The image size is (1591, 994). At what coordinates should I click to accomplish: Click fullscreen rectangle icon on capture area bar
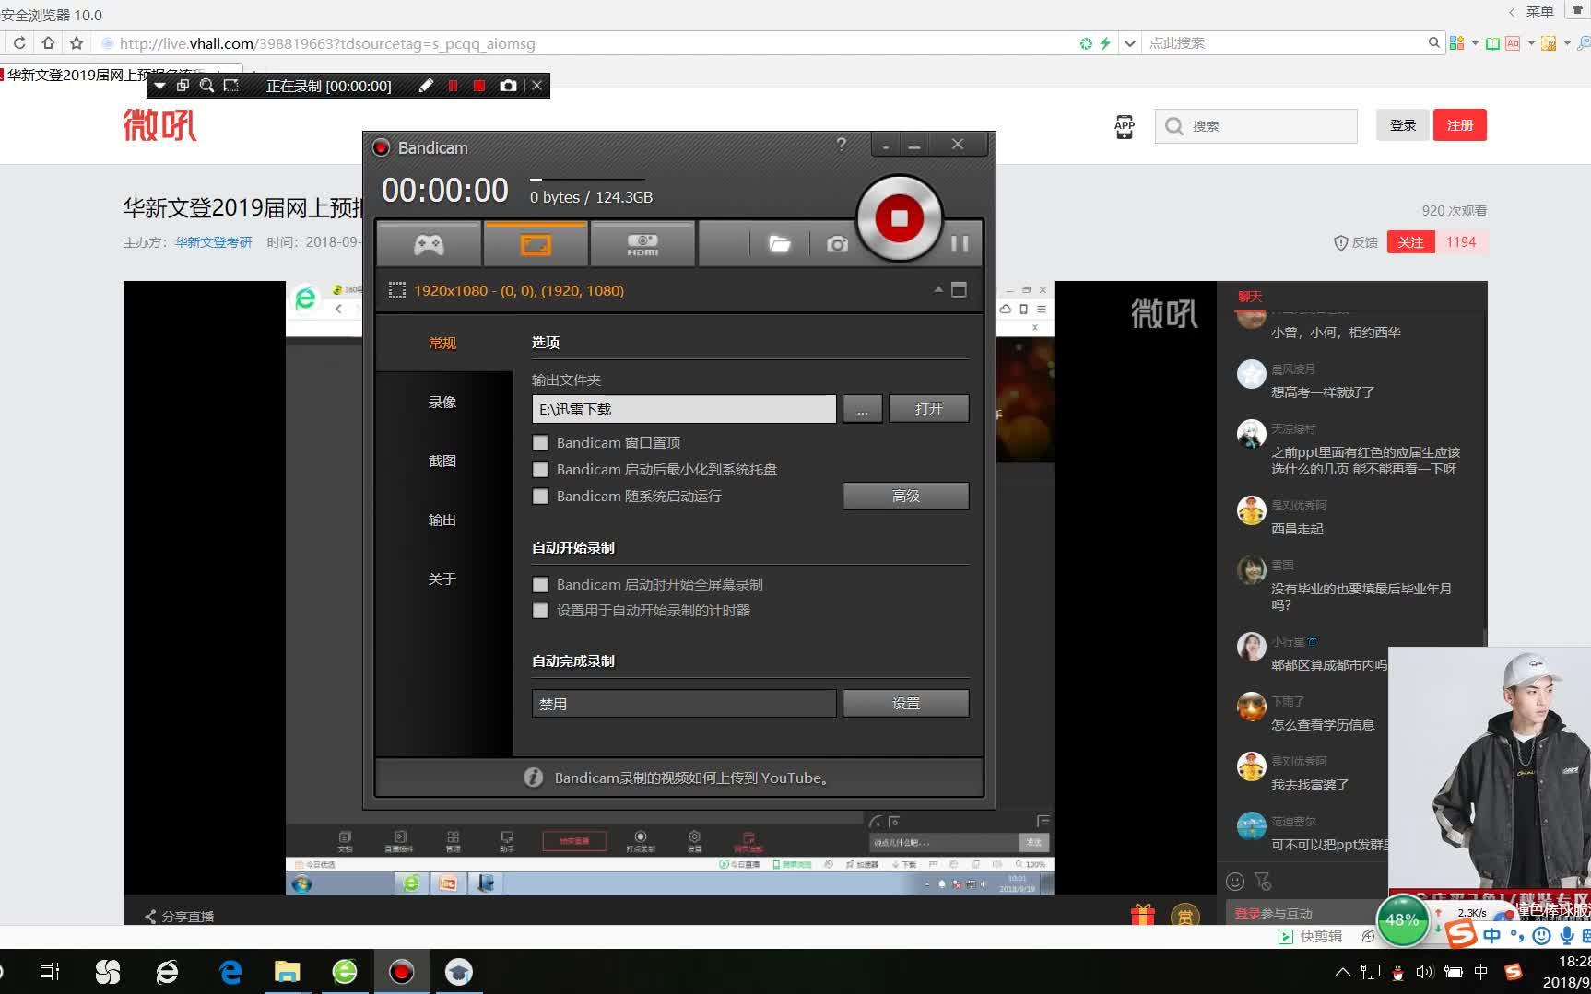pyautogui.click(x=959, y=289)
